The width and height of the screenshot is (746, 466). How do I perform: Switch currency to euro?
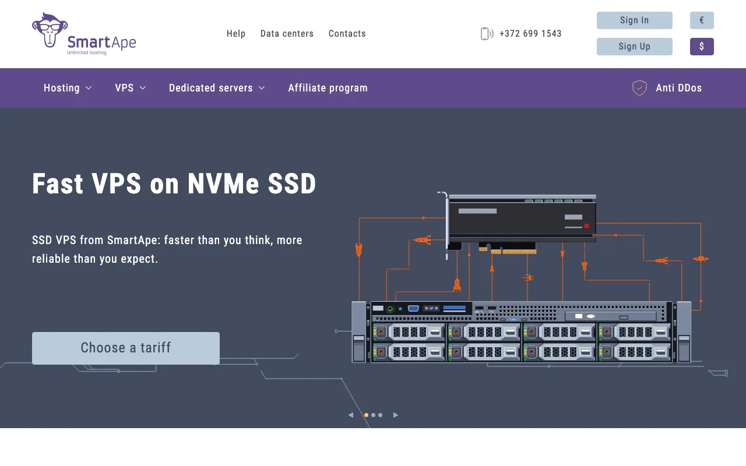pos(702,20)
